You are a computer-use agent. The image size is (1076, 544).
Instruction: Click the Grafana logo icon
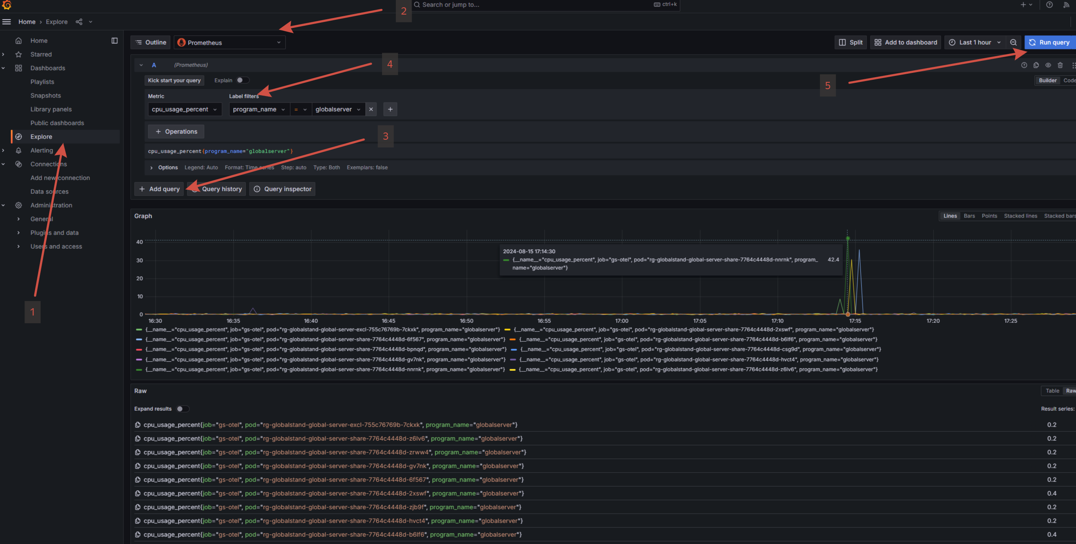pyautogui.click(x=6, y=5)
